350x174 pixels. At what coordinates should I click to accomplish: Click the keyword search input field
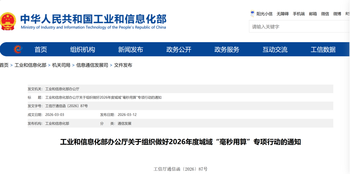coord(299,27)
